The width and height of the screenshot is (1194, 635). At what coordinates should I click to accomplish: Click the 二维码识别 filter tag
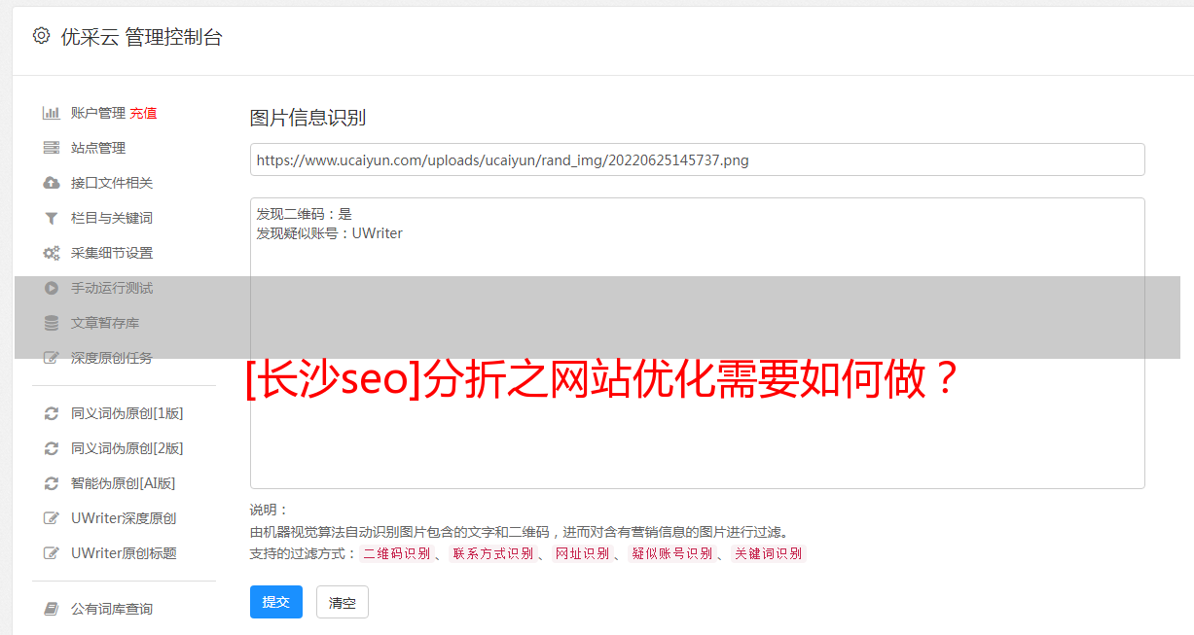coord(396,554)
